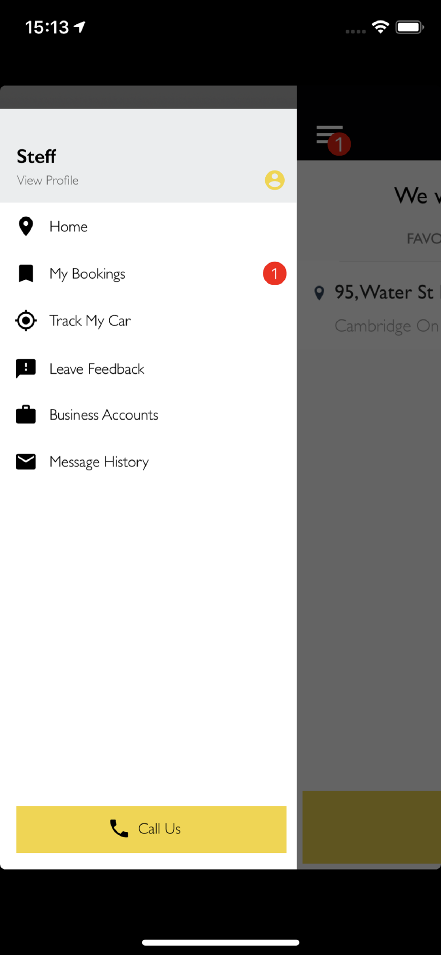
Task: Tap the Business Accounts briefcase icon
Action: (26, 414)
